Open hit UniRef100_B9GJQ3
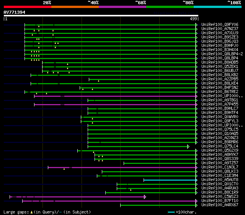Screen dimensions: 245x215 click(x=220, y=41)
